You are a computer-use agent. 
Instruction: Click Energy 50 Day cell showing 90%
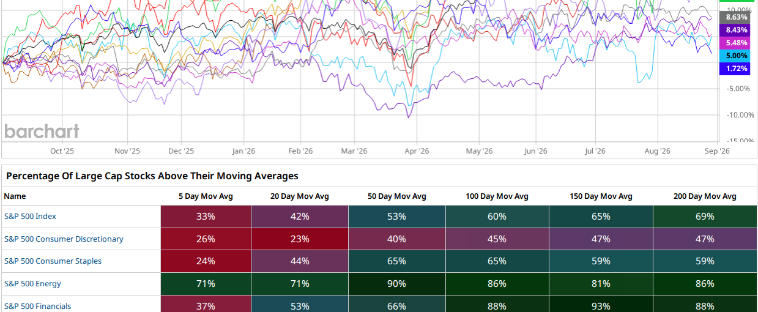[x=396, y=284]
